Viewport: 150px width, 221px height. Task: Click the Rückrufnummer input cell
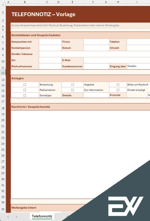tap(50, 66)
